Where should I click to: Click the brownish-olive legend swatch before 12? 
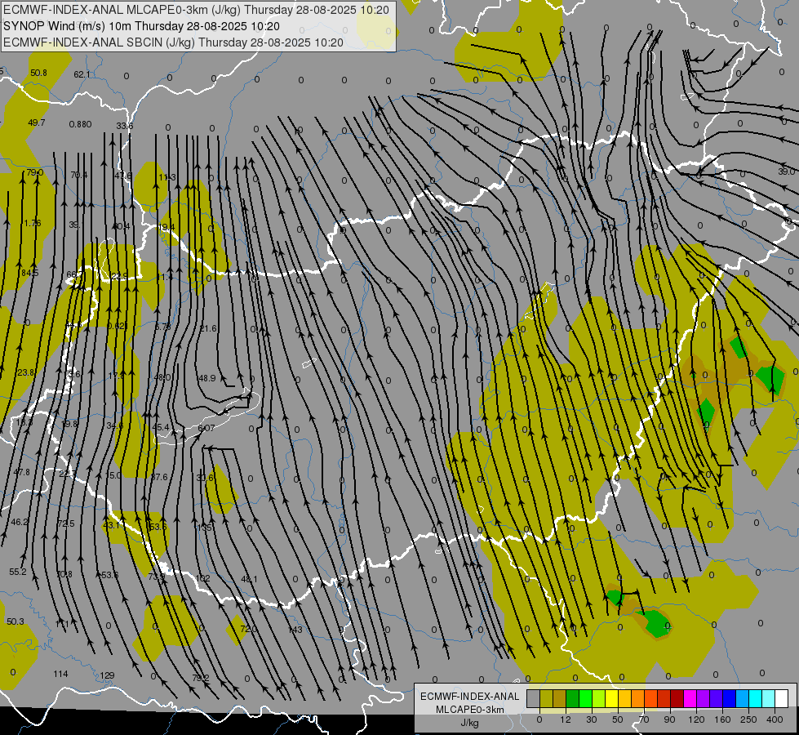(560, 698)
